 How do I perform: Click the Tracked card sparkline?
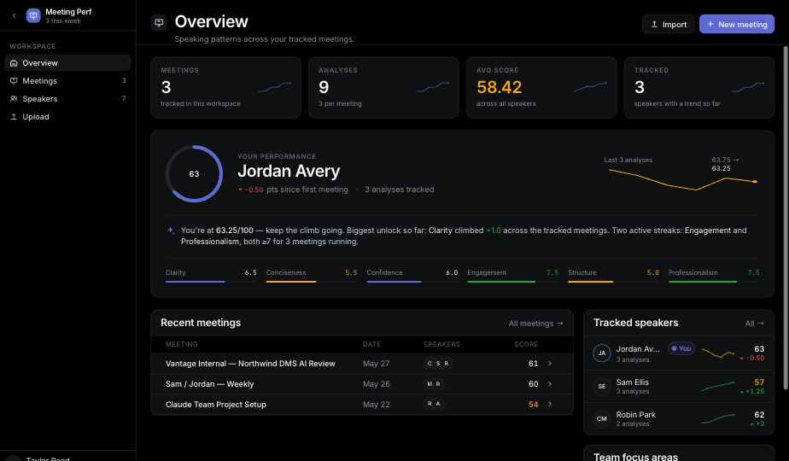point(748,88)
